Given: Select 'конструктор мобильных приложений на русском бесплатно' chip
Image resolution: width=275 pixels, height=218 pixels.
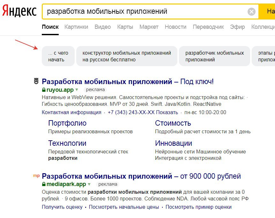Looking at the screenshot, I should (127, 56).
